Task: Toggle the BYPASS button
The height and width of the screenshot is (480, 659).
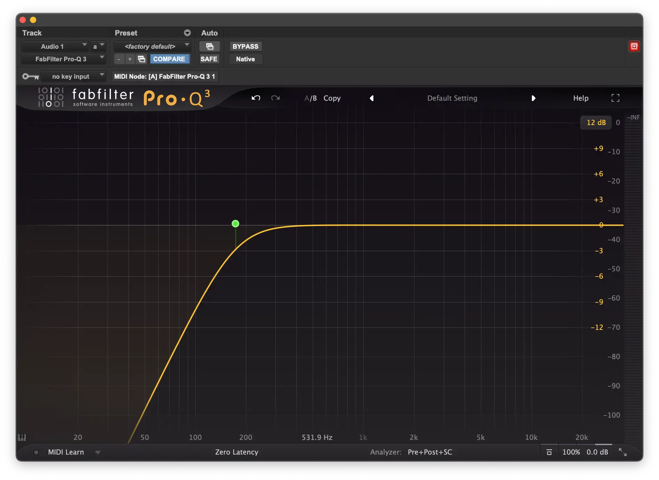Action: coord(245,46)
